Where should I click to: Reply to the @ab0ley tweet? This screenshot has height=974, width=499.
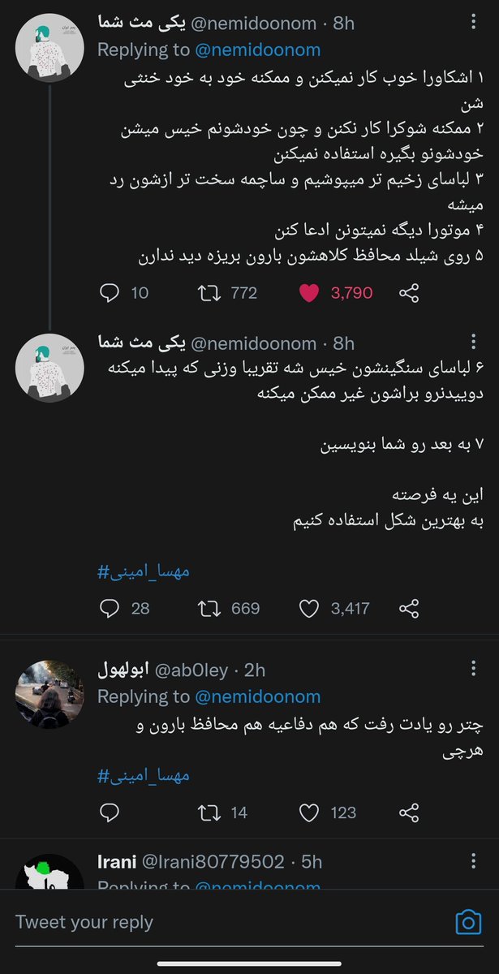[x=109, y=812]
